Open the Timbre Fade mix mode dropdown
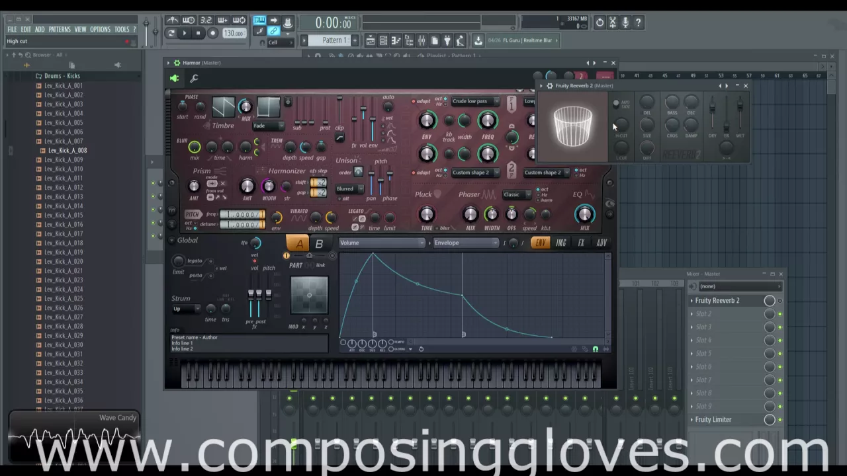 (268, 126)
